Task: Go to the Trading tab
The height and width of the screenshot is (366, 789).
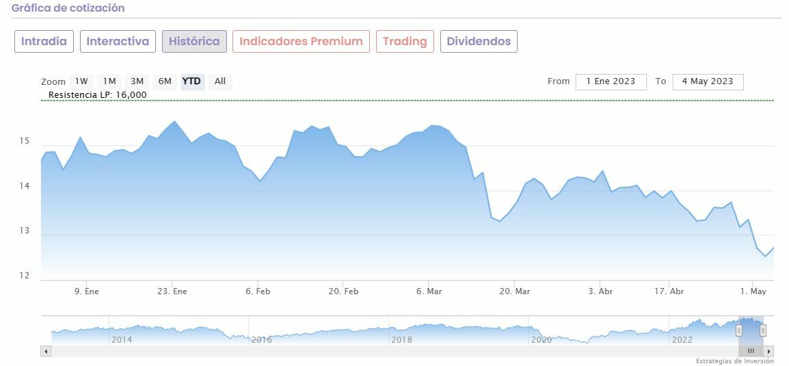Action: (x=405, y=41)
